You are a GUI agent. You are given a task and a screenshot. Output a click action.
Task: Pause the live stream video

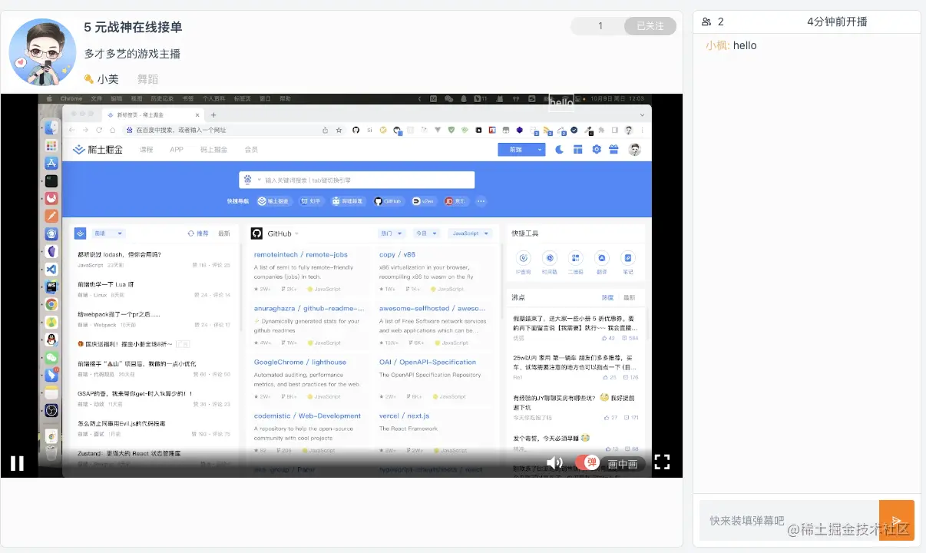[x=17, y=462]
